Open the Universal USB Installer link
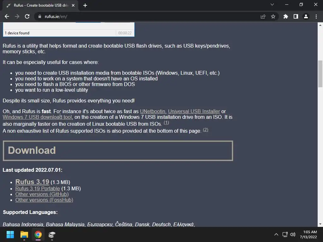The width and height of the screenshot is (323, 242). [194, 111]
